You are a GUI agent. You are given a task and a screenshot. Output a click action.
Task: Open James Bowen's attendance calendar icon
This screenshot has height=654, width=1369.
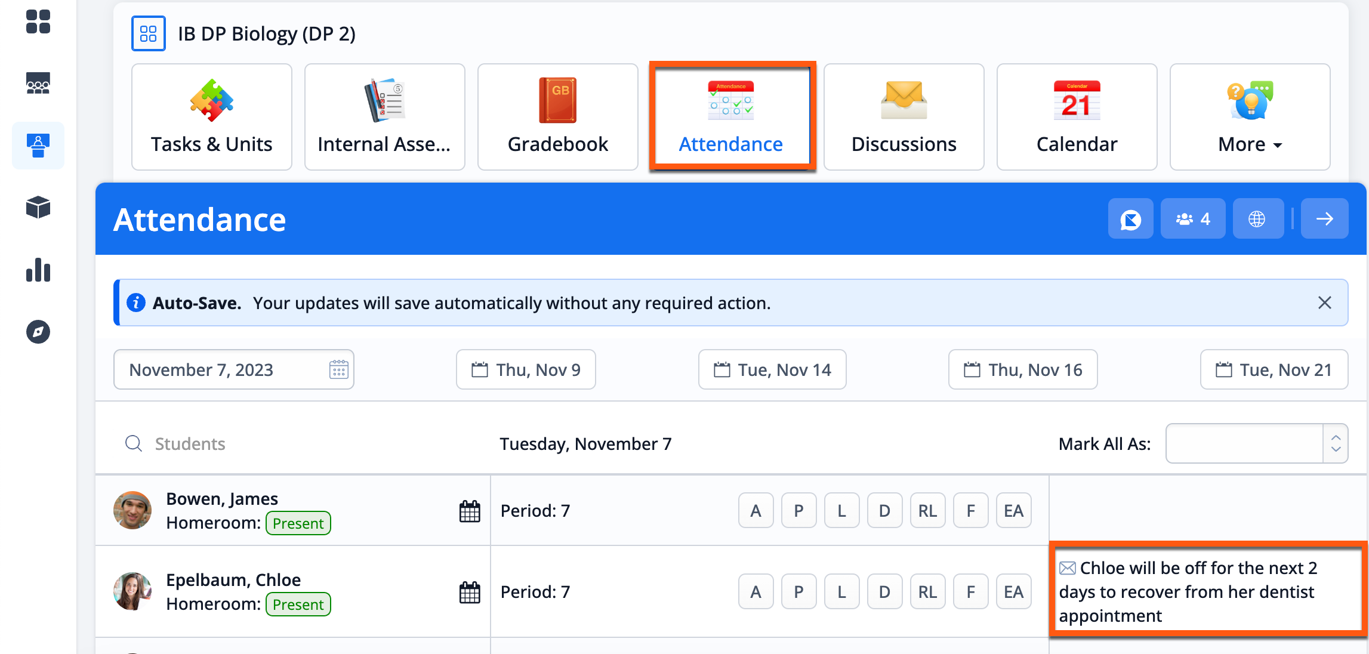pyautogui.click(x=470, y=511)
